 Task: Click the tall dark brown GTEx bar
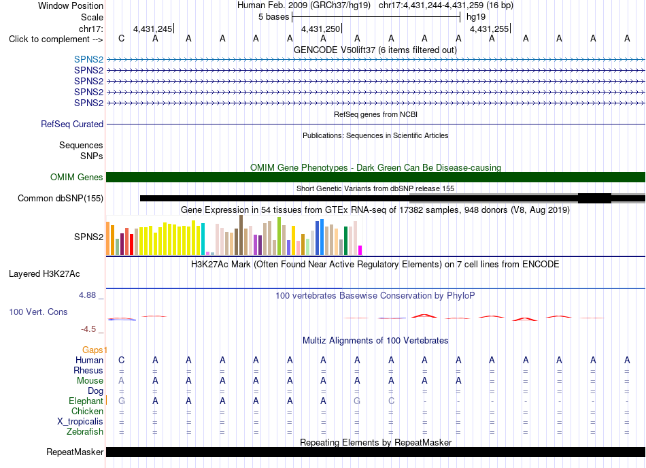pos(241,235)
